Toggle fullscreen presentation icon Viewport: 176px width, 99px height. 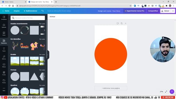tap(166, 92)
